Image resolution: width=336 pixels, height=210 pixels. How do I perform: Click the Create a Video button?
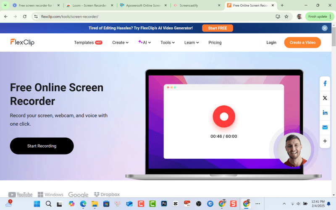tap(302, 42)
